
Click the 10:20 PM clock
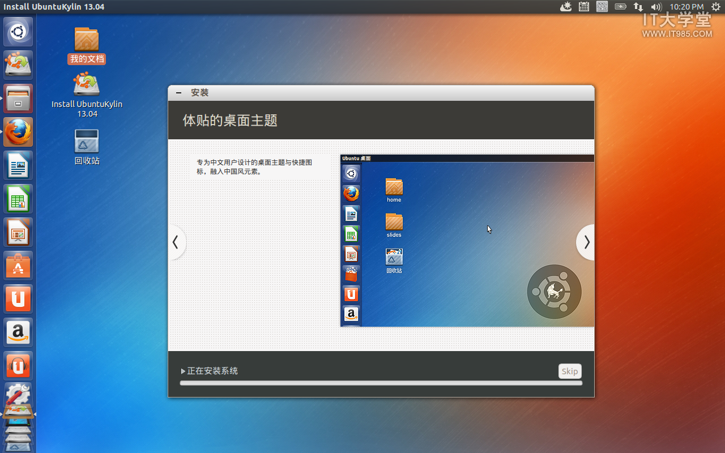(x=686, y=7)
